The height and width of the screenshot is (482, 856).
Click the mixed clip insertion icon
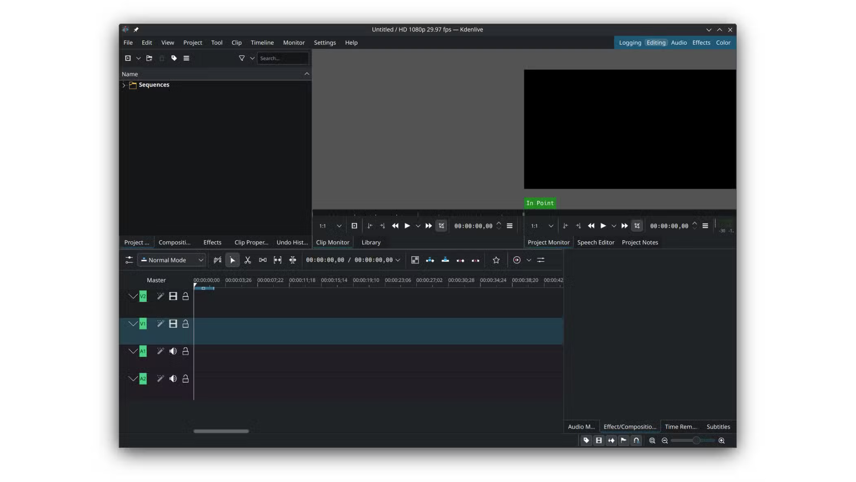[415, 260]
